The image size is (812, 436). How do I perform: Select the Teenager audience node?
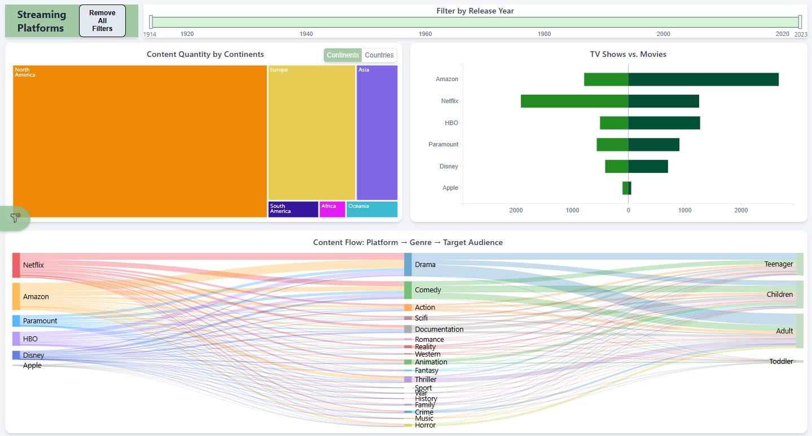[799, 264]
